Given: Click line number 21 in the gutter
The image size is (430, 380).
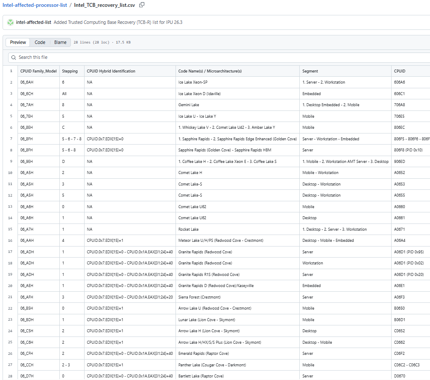Looking at the screenshot, I should pos(10,297).
